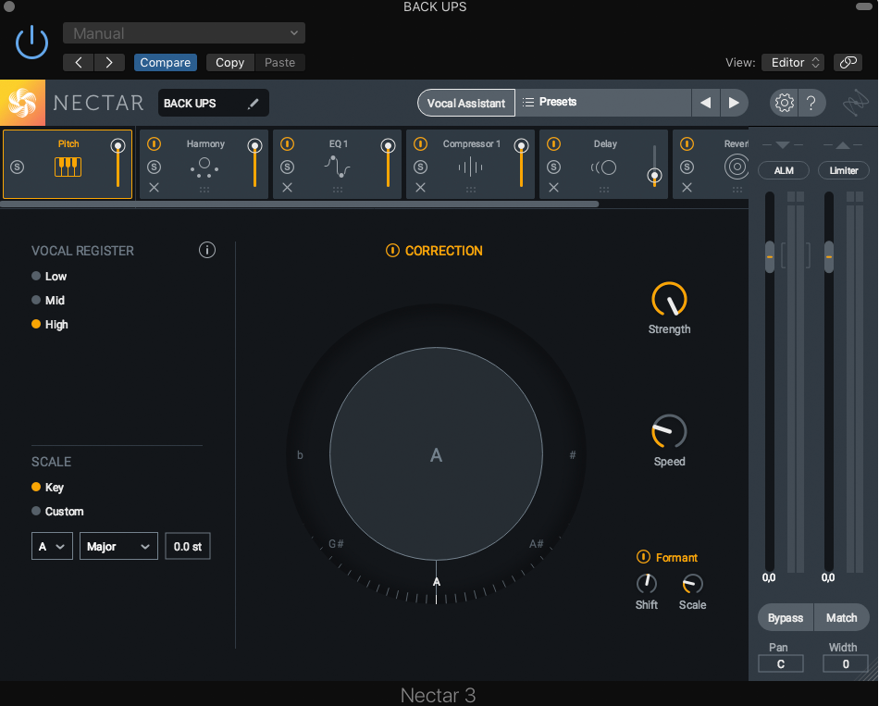Click the iZotope Nectar logo

click(22, 103)
